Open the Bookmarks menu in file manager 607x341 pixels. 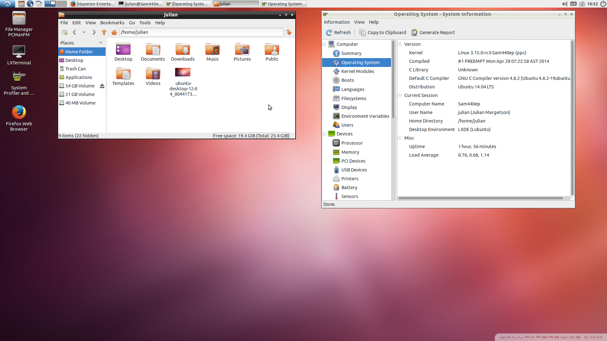112,23
